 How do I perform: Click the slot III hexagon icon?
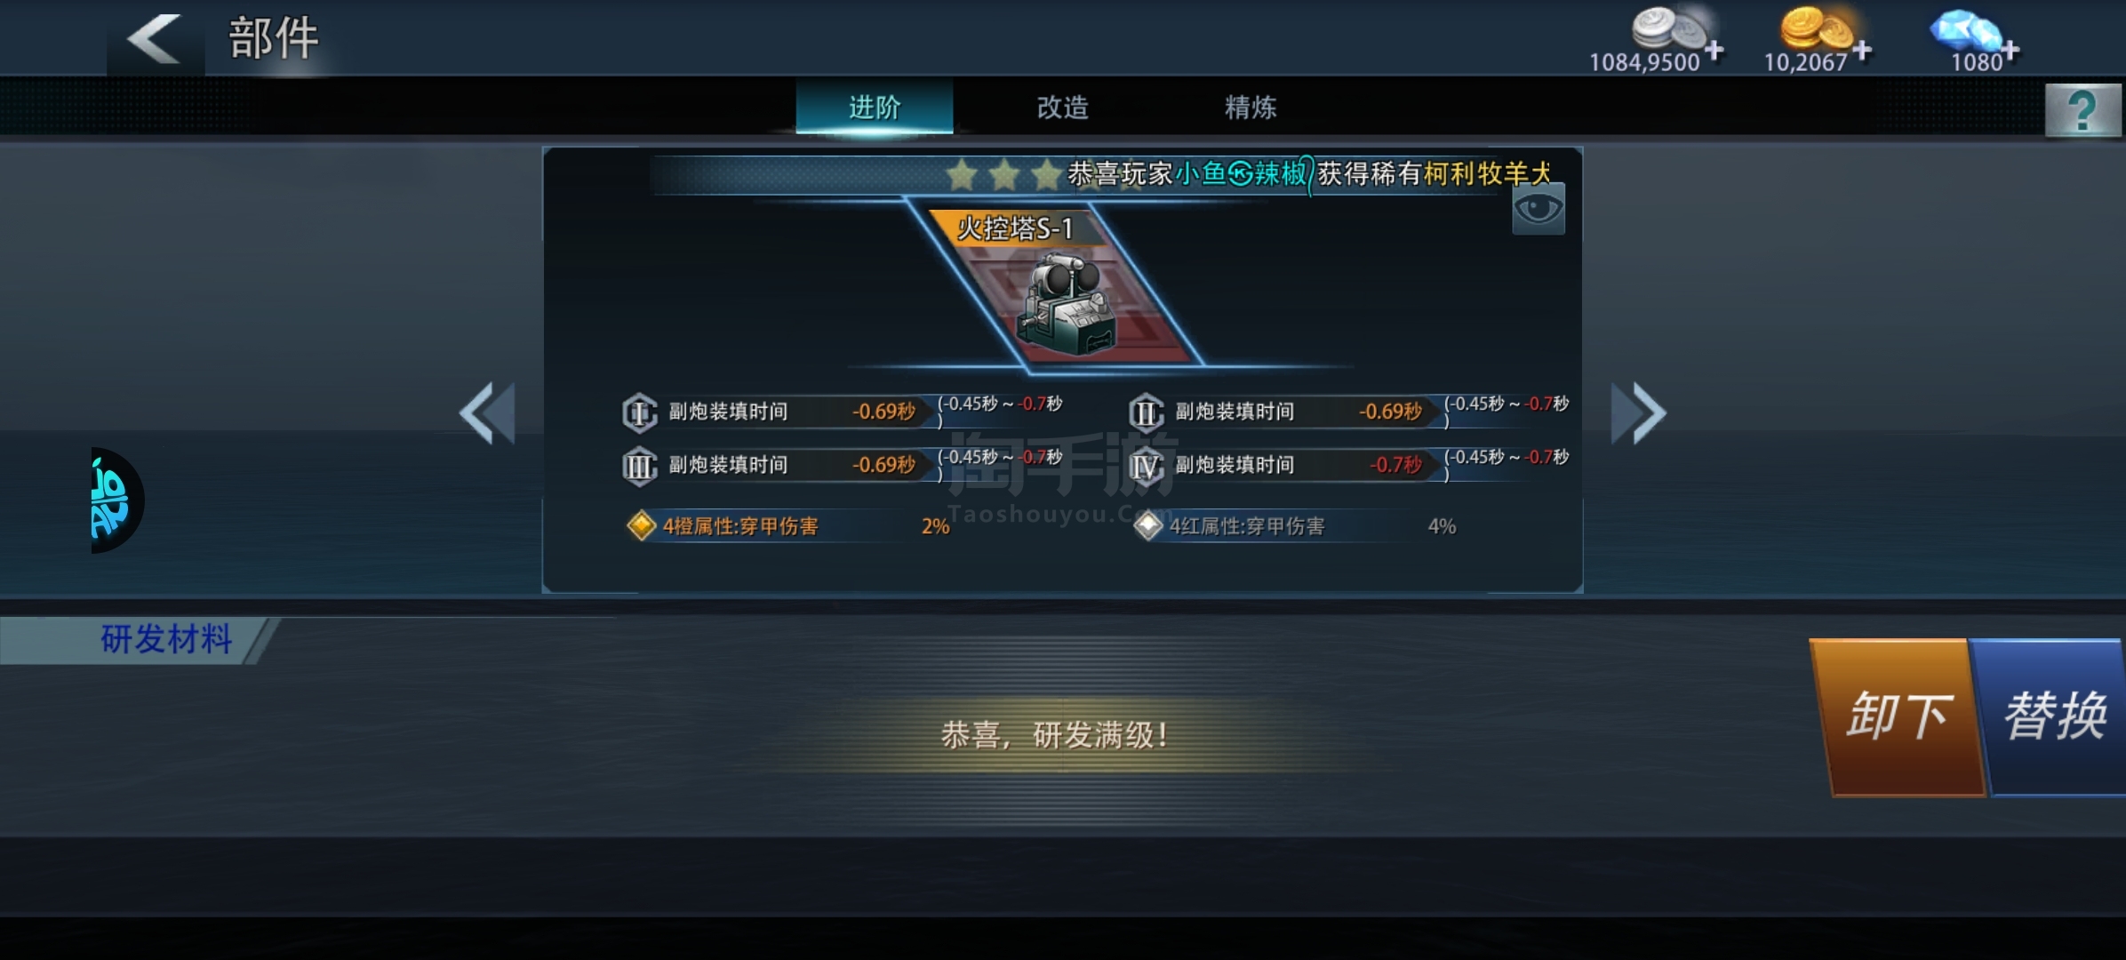pyautogui.click(x=639, y=466)
